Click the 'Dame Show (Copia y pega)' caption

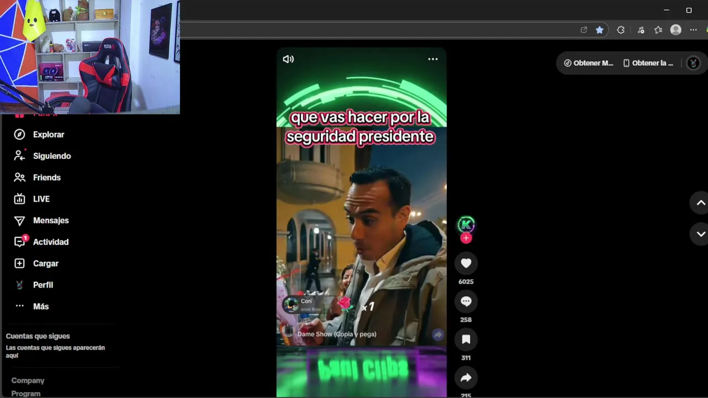337,334
